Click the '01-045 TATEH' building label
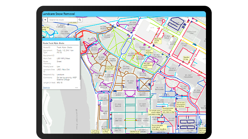The image size is (248, 139). (142, 105)
